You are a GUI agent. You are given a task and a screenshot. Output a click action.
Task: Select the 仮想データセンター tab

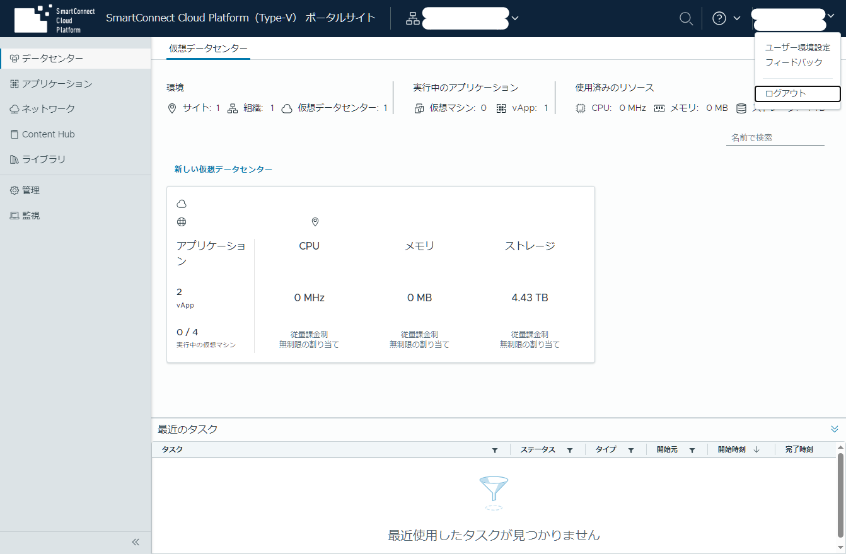[208, 49]
